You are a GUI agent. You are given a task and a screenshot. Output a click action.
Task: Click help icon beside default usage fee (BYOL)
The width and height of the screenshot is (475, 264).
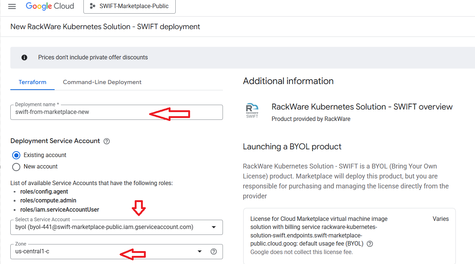pos(370,244)
